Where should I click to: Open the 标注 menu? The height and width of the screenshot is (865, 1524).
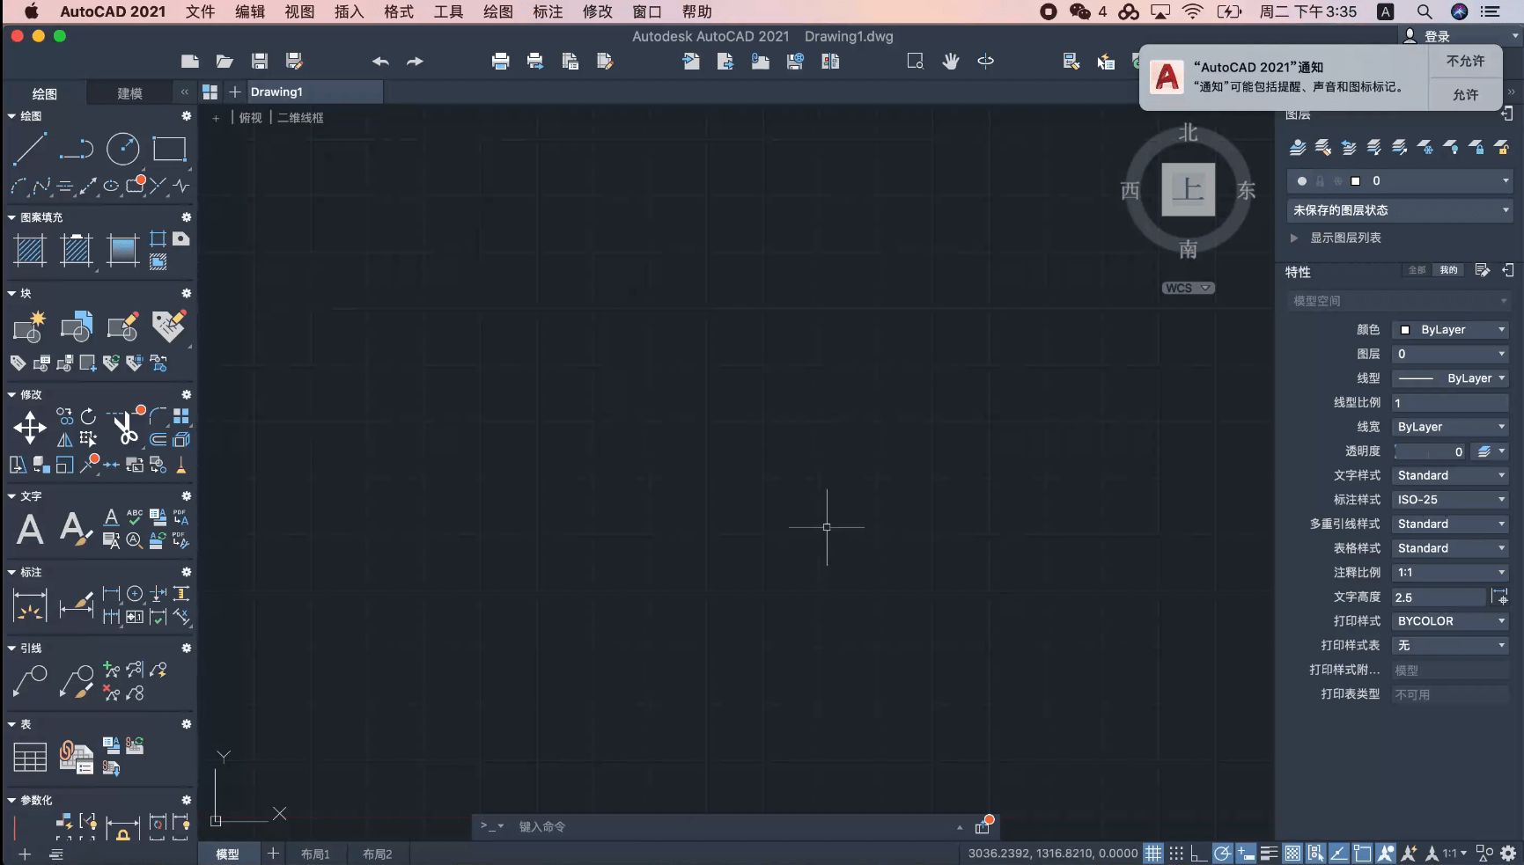tap(548, 11)
